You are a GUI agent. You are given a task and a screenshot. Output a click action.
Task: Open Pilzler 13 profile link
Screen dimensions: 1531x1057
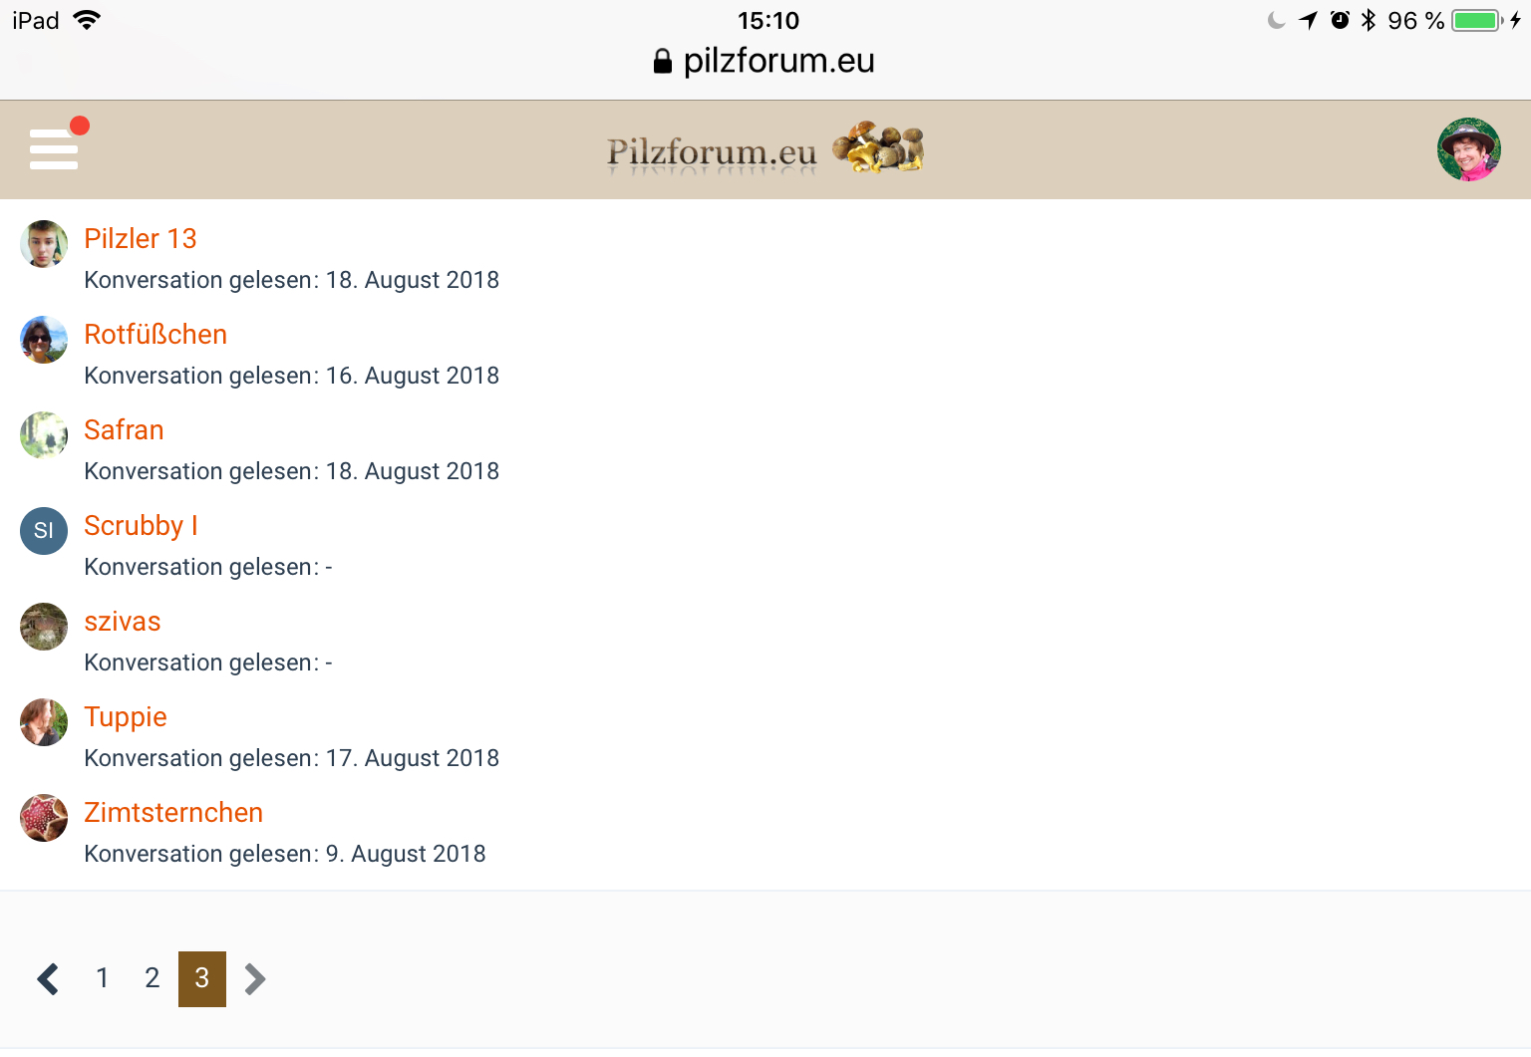click(141, 239)
